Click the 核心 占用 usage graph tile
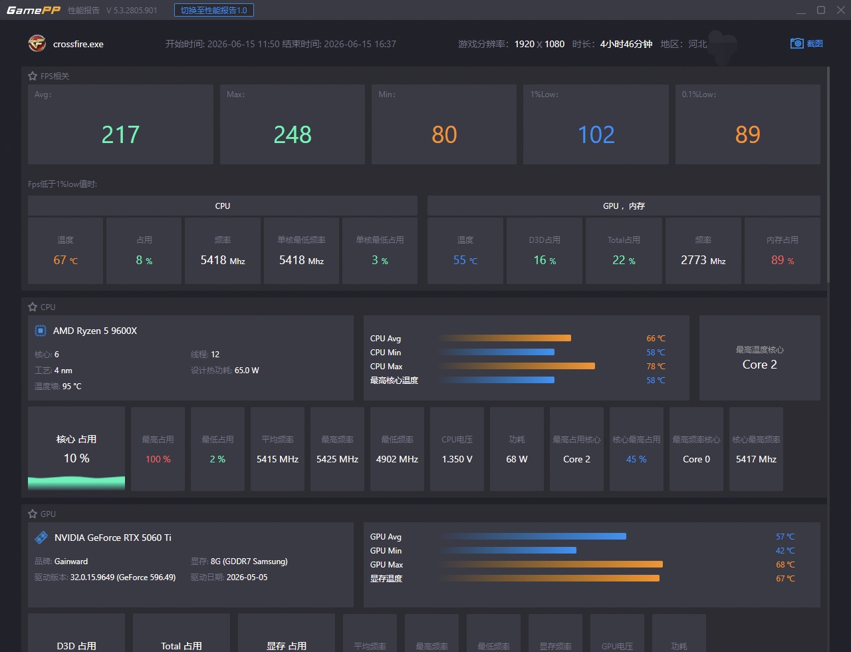The width and height of the screenshot is (851, 652). tap(76, 449)
